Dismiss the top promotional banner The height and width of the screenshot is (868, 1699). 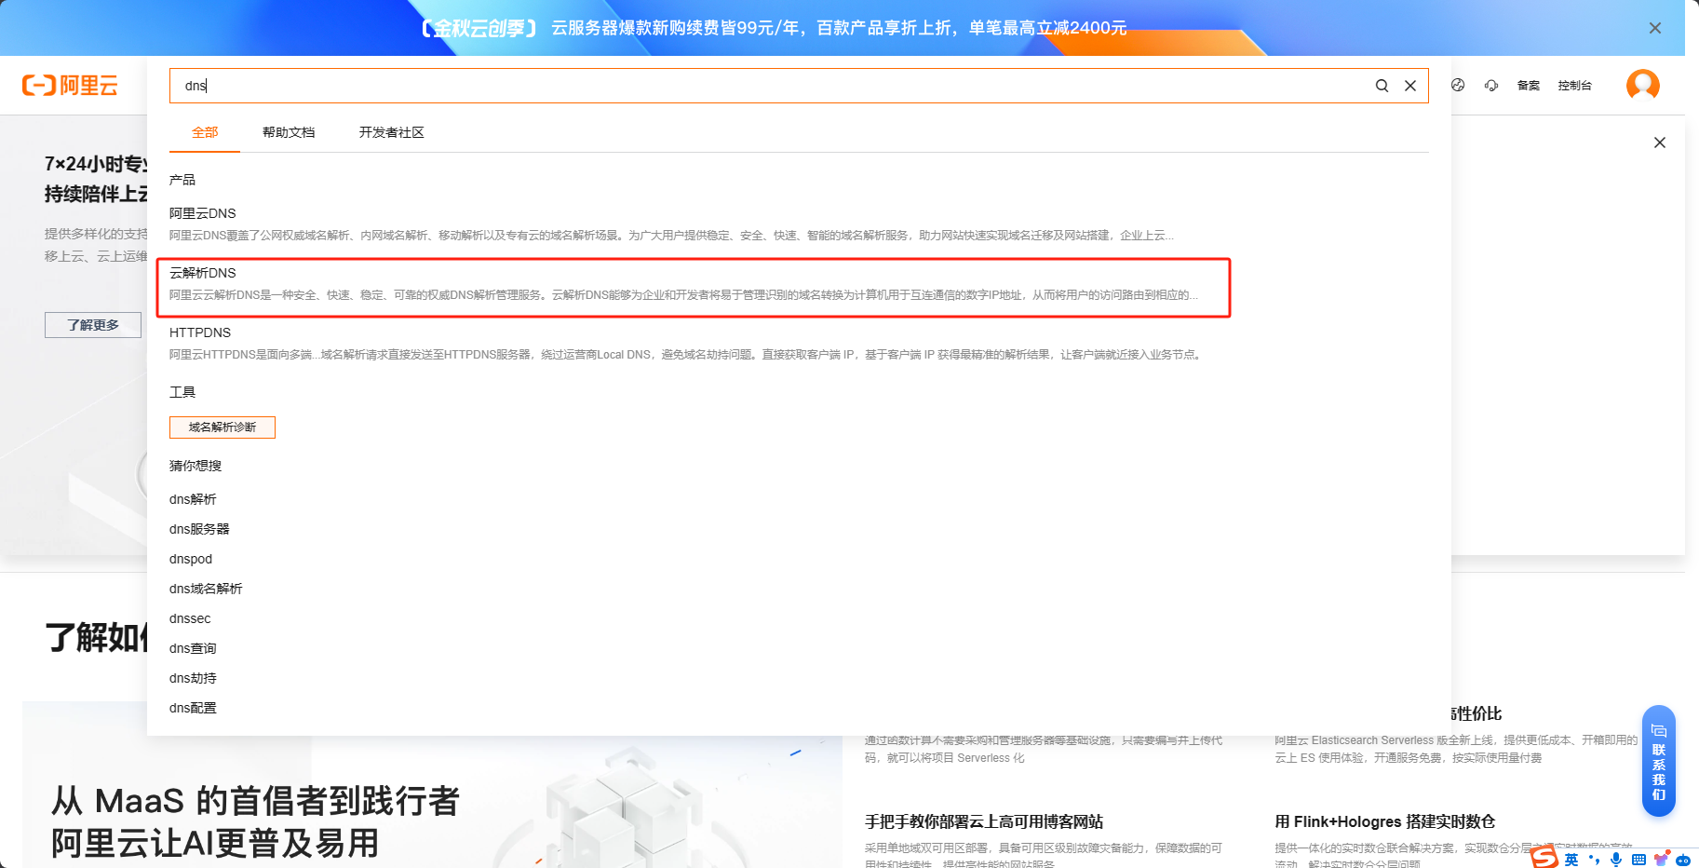1654,28
